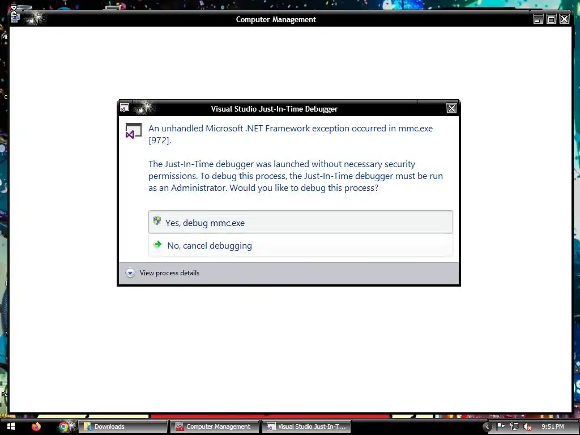Click the muted volume tray icon
Image resolution: width=580 pixels, height=435 pixels.
coord(528,427)
